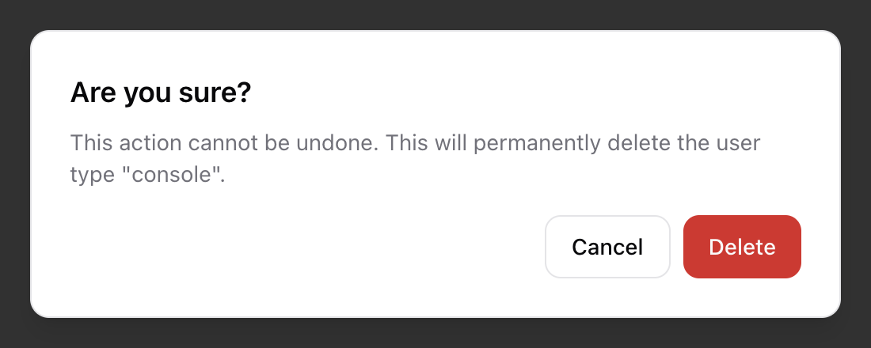Click the red Delete button
This screenshot has width=871, height=348.
(742, 247)
